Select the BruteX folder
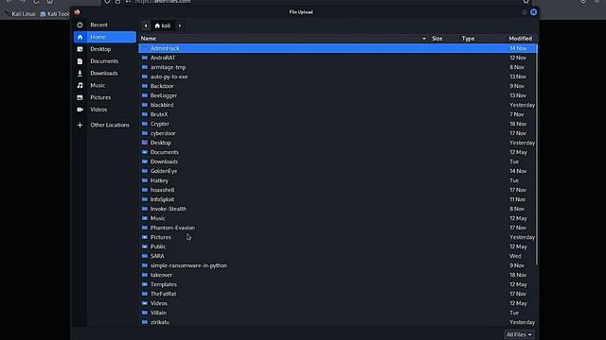 point(338,114)
